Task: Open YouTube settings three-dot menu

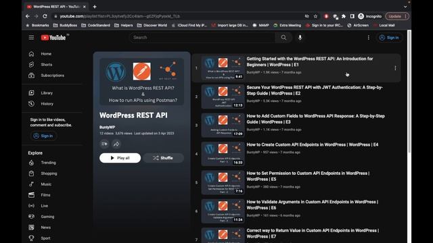Action: [368, 38]
